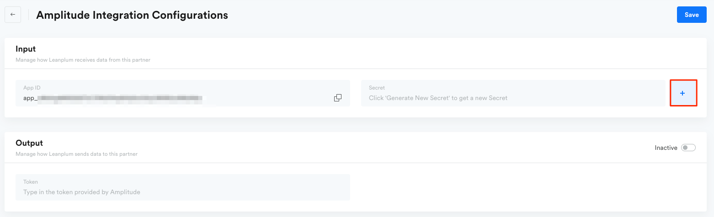Copy the App ID to clipboard

click(338, 98)
